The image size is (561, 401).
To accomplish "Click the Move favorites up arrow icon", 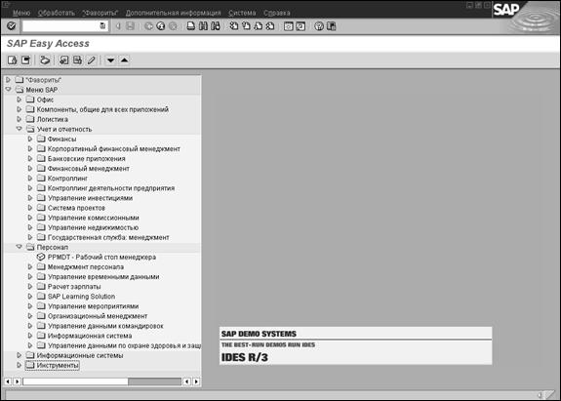I will tap(124, 60).
